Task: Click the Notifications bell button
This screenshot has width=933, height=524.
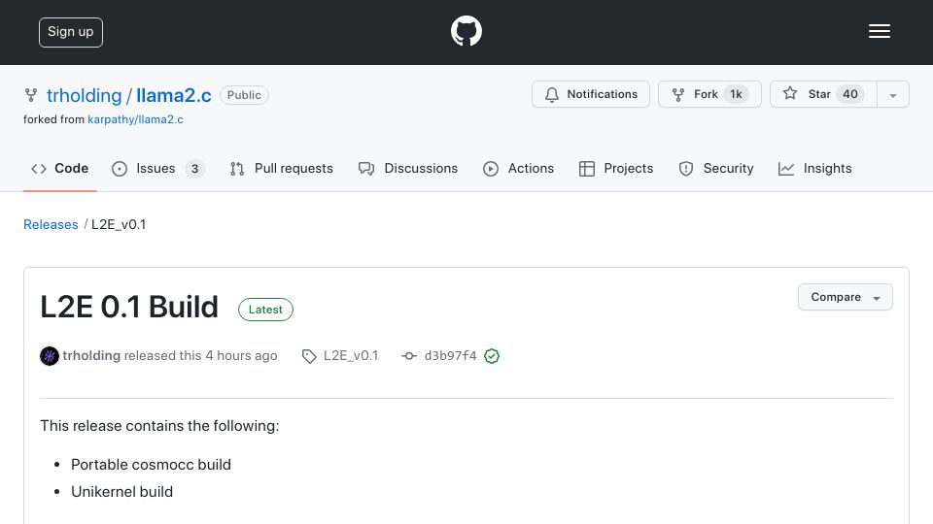Action: pos(590,94)
